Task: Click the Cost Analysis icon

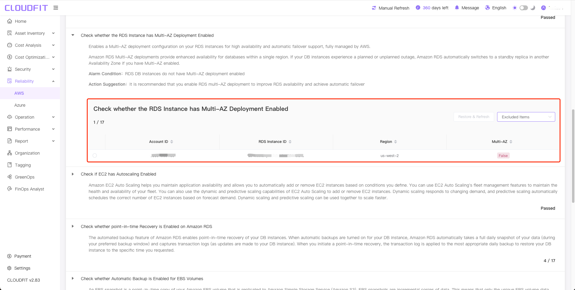Action: [10, 45]
